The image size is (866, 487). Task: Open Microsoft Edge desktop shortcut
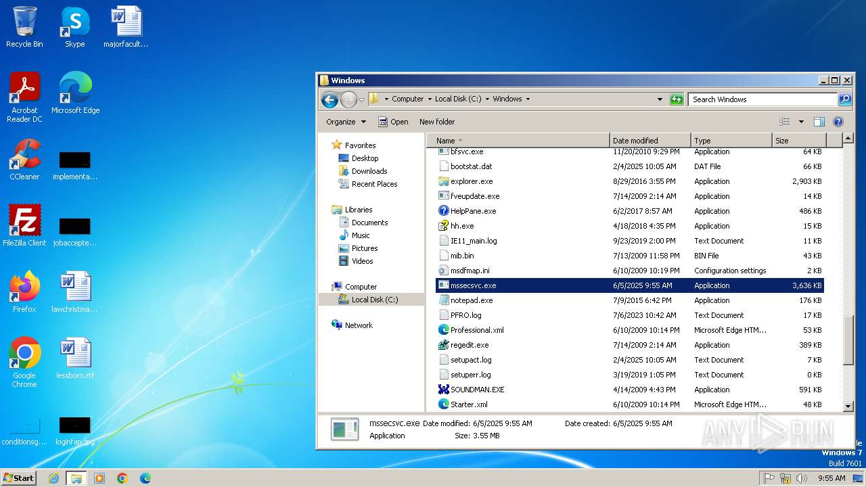pos(75,93)
